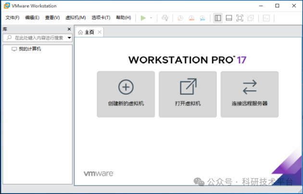Enter full screen mode icon
303x194 pixels.
240,18
